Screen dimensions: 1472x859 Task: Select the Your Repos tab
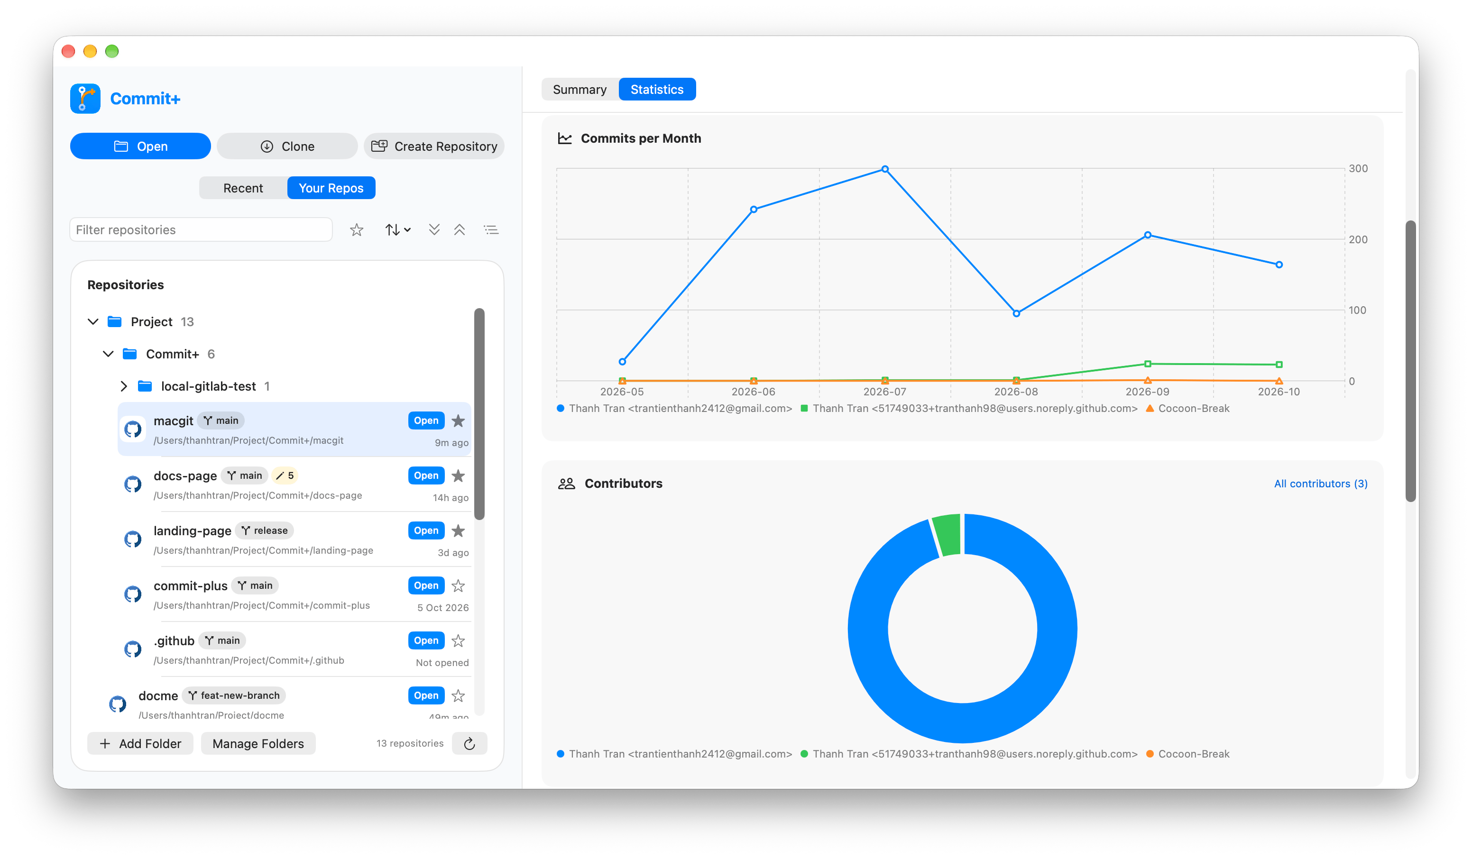[x=331, y=188]
